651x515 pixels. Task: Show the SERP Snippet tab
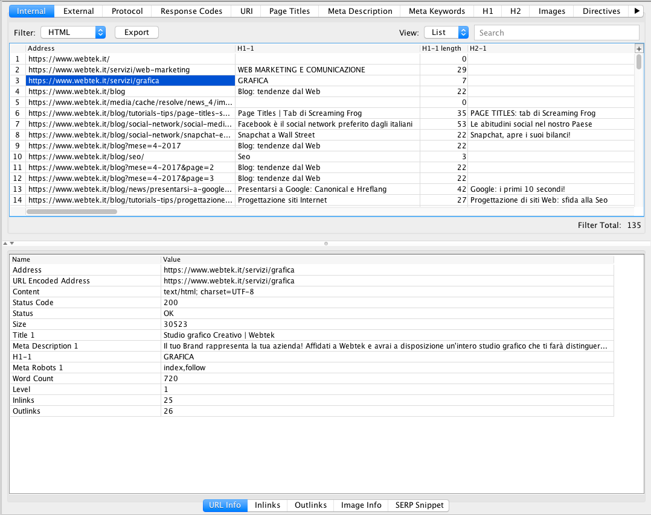tap(419, 505)
